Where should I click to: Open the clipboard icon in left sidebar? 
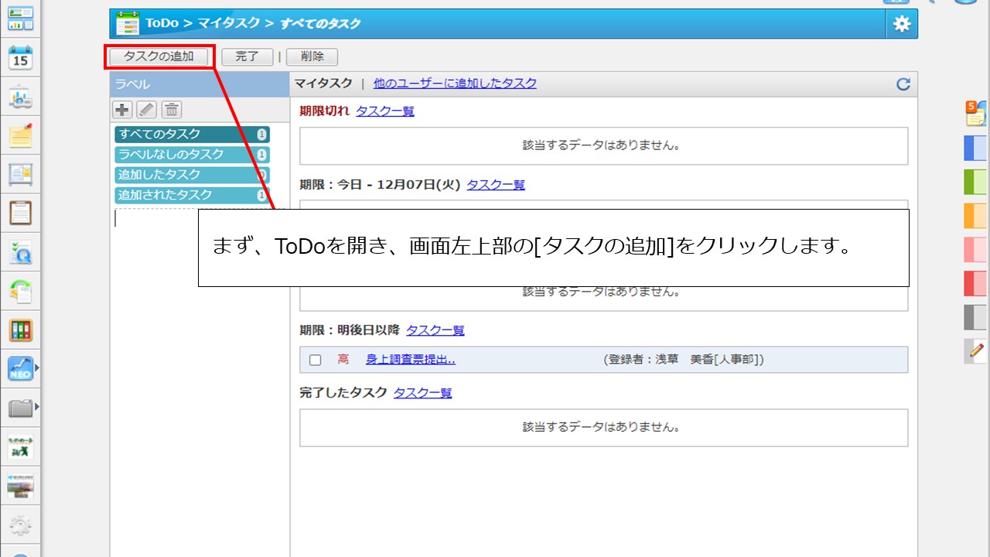[x=20, y=212]
